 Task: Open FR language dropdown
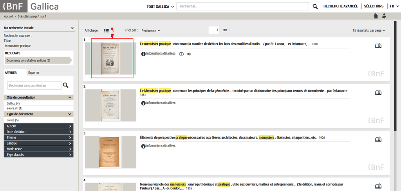pos(394,6)
